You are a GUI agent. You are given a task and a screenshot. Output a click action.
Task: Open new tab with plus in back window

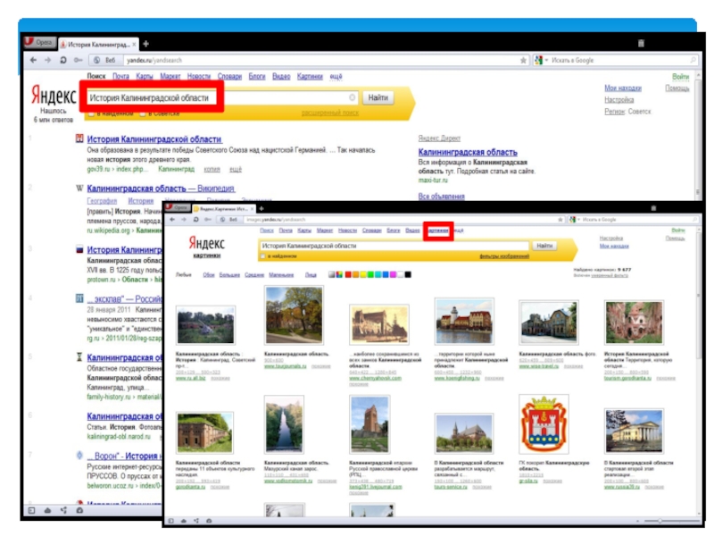(145, 44)
